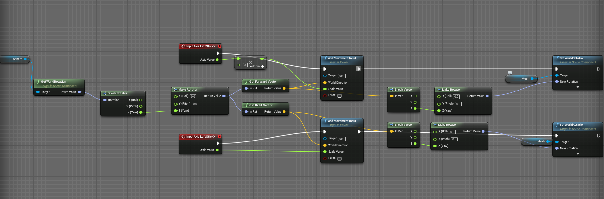
Task: Click the Y (Pitch) value field on first Make Rotator
Action: [195, 104]
